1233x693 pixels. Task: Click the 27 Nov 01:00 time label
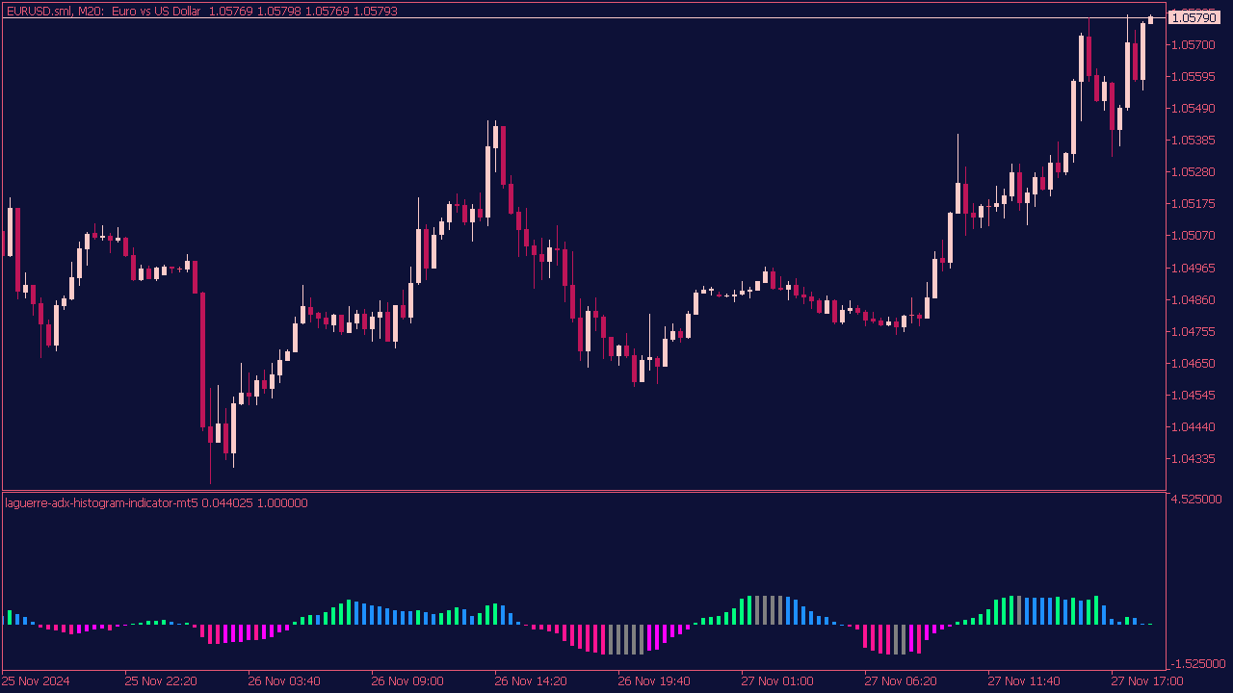tap(777, 680)
